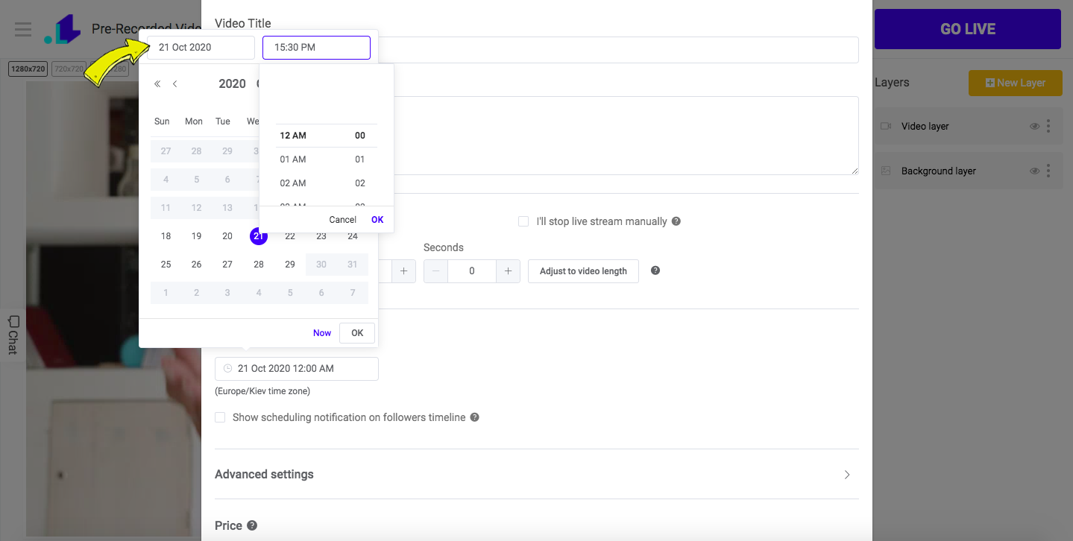Select October 24 in calendar

(x=353, y=236)
